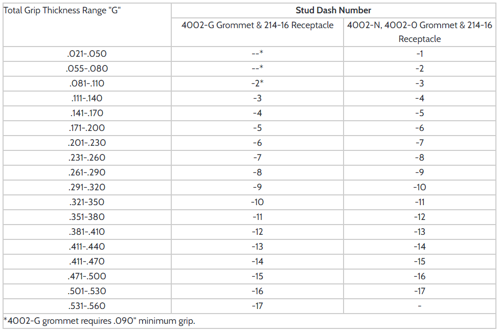Click the '.411-.440' grip range cell
500x332 pixels.
point(87,247)
